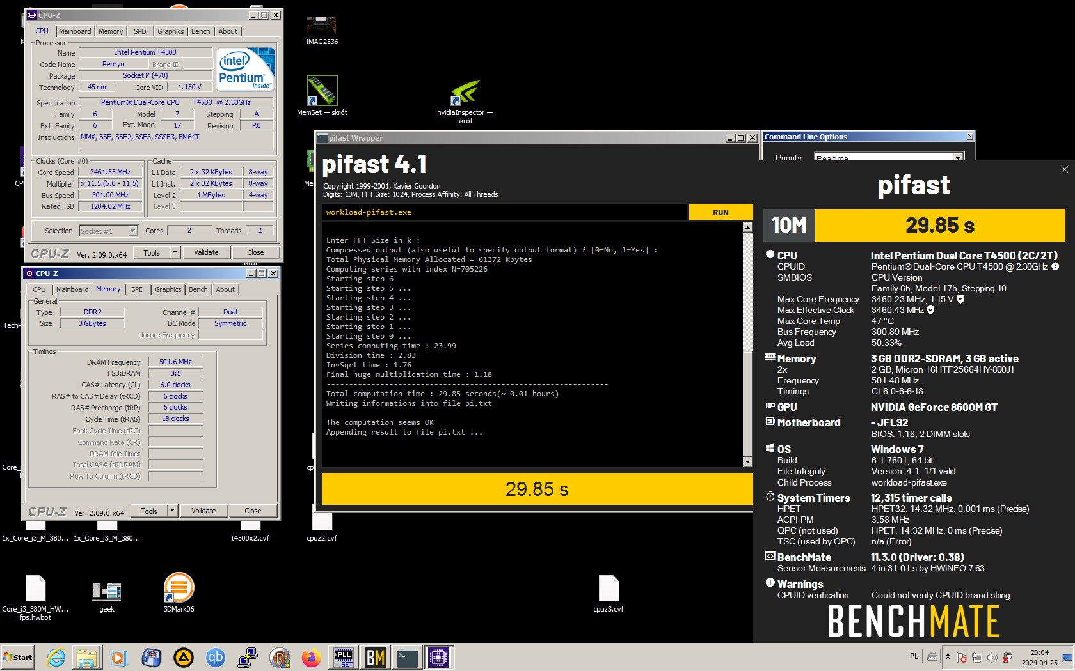Open SPD tab in bottom CPU-Z window
The width and height of the screenshot is (1075, 671).
138,289
